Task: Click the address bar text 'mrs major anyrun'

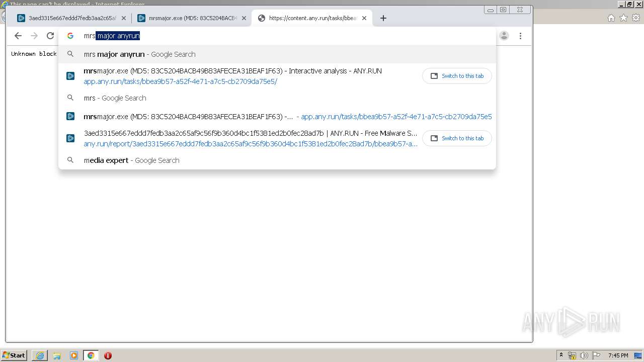Action: [x=112, y=36]
